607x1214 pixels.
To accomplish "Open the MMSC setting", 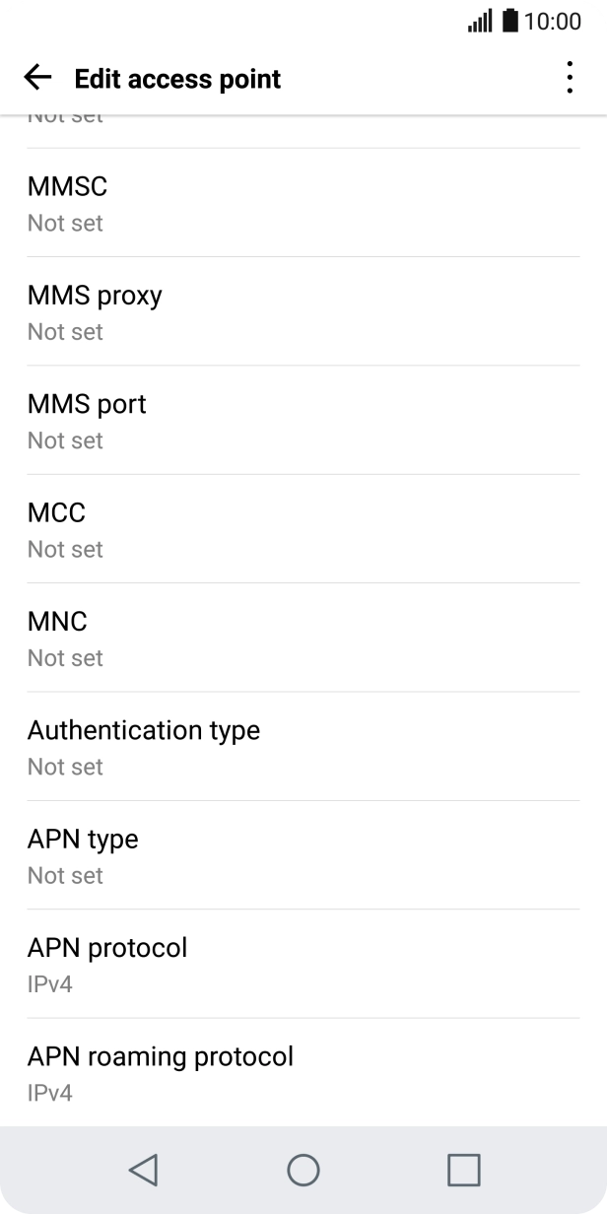I will [303, 203].
